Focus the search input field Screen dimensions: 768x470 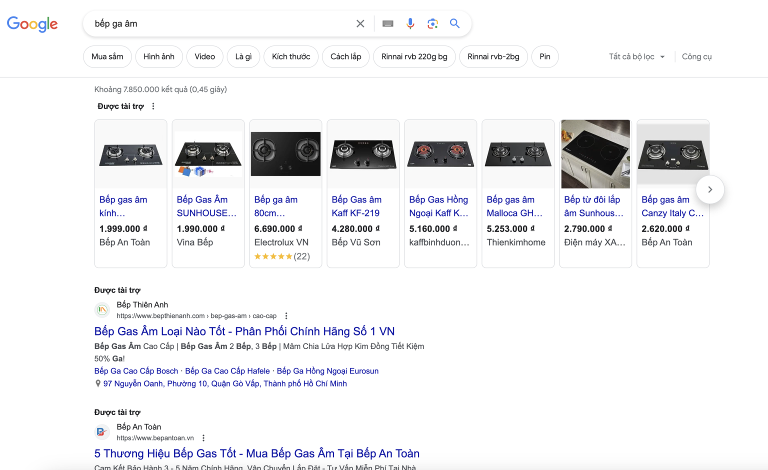click(x=220, y=23)
